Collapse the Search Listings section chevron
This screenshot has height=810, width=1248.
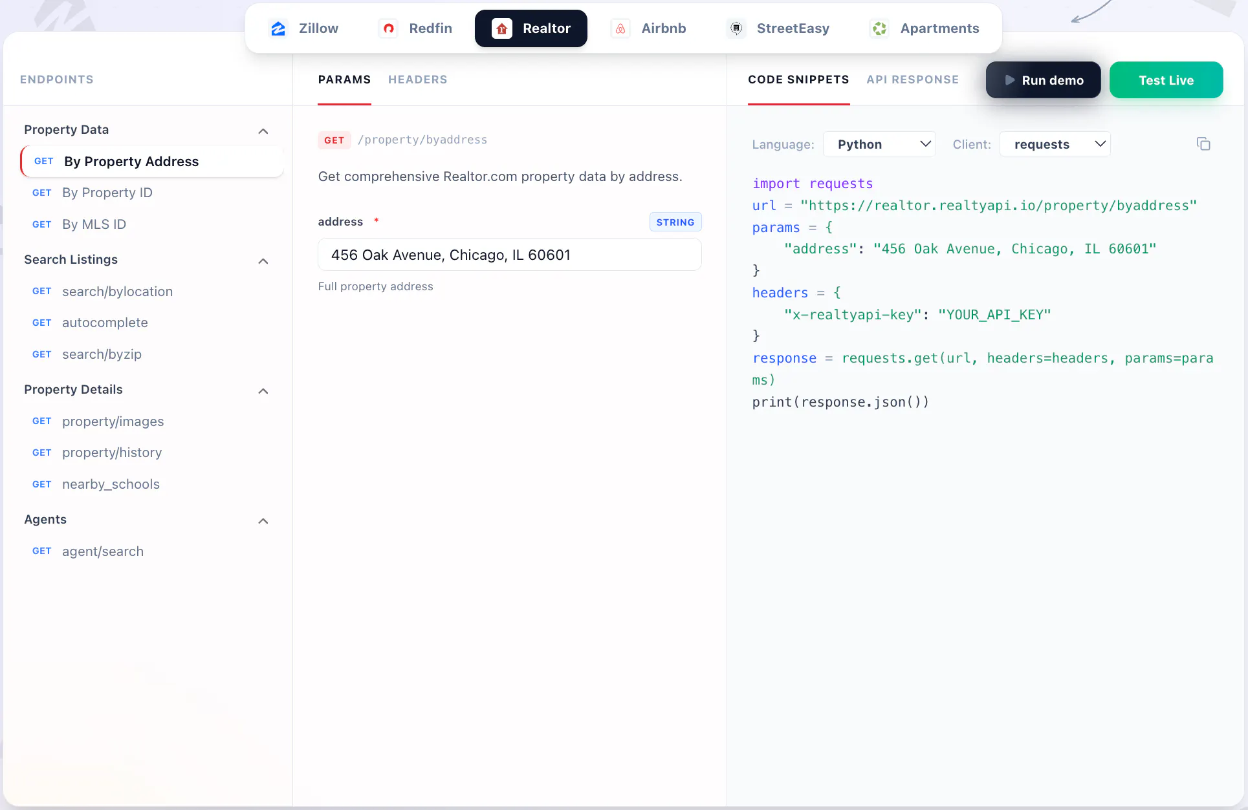(263, 261)
